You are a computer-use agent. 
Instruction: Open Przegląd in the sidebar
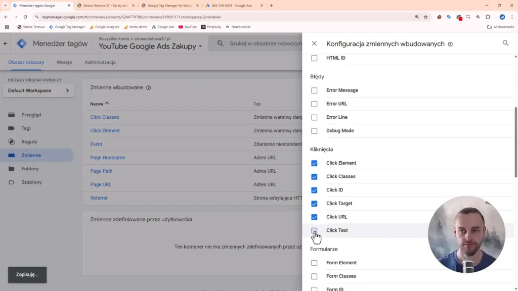tap(31, 115)
